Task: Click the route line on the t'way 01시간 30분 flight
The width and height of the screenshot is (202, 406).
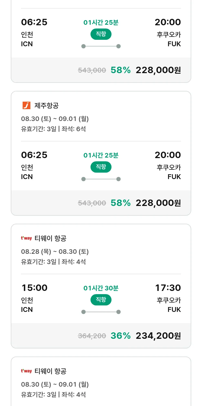Action: (101, 312)
